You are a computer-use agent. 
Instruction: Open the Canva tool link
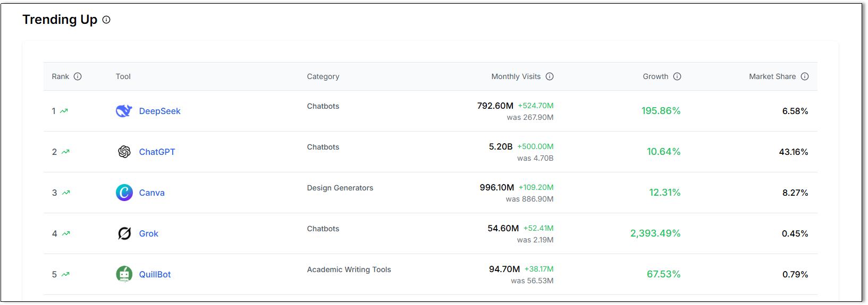[x=151, y=193]
